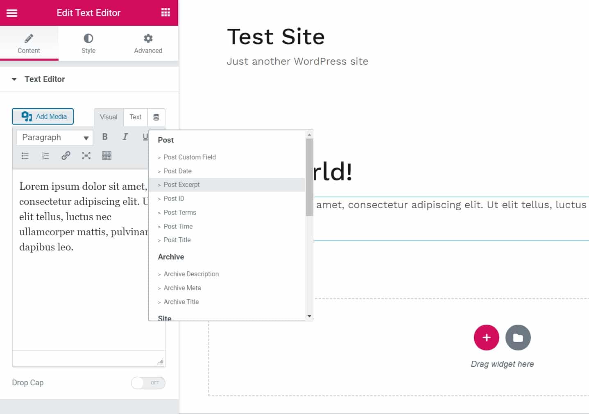
Task: Turn on the Drop Cap switch
Action: (x=148, y=383)
